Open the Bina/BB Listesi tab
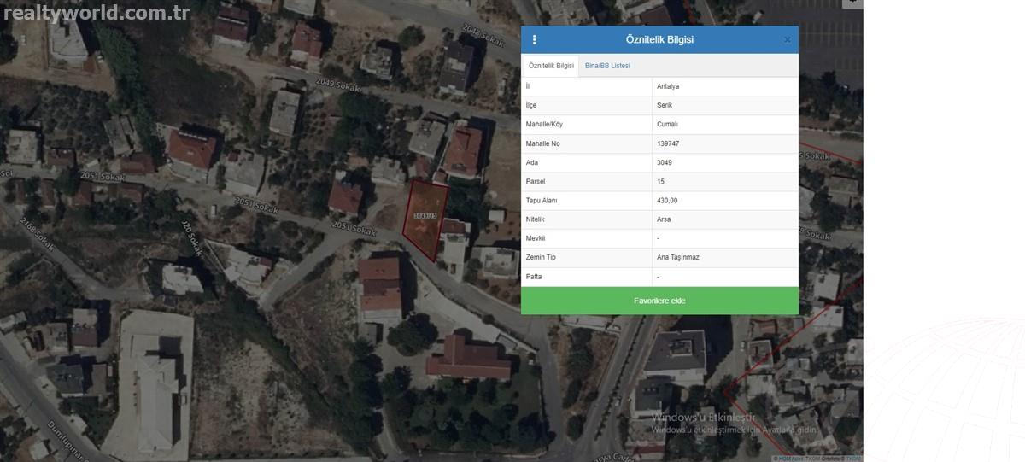The width and height of the screenshot is (1025, 462). click(607, 66)
